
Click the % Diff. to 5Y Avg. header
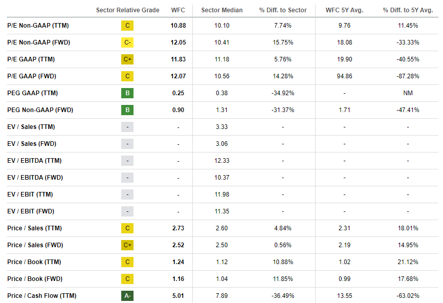(x=408, y=10)
